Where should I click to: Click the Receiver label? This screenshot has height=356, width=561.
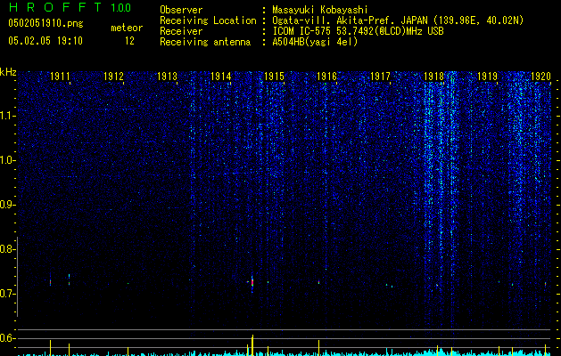[181, 31]
